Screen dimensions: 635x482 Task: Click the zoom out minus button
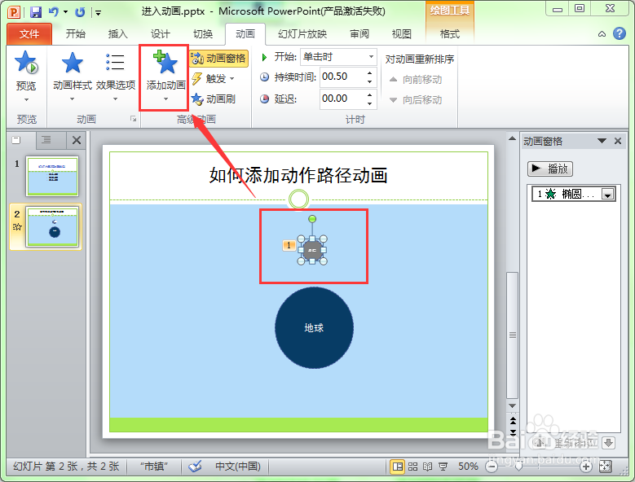coord(492,467)
